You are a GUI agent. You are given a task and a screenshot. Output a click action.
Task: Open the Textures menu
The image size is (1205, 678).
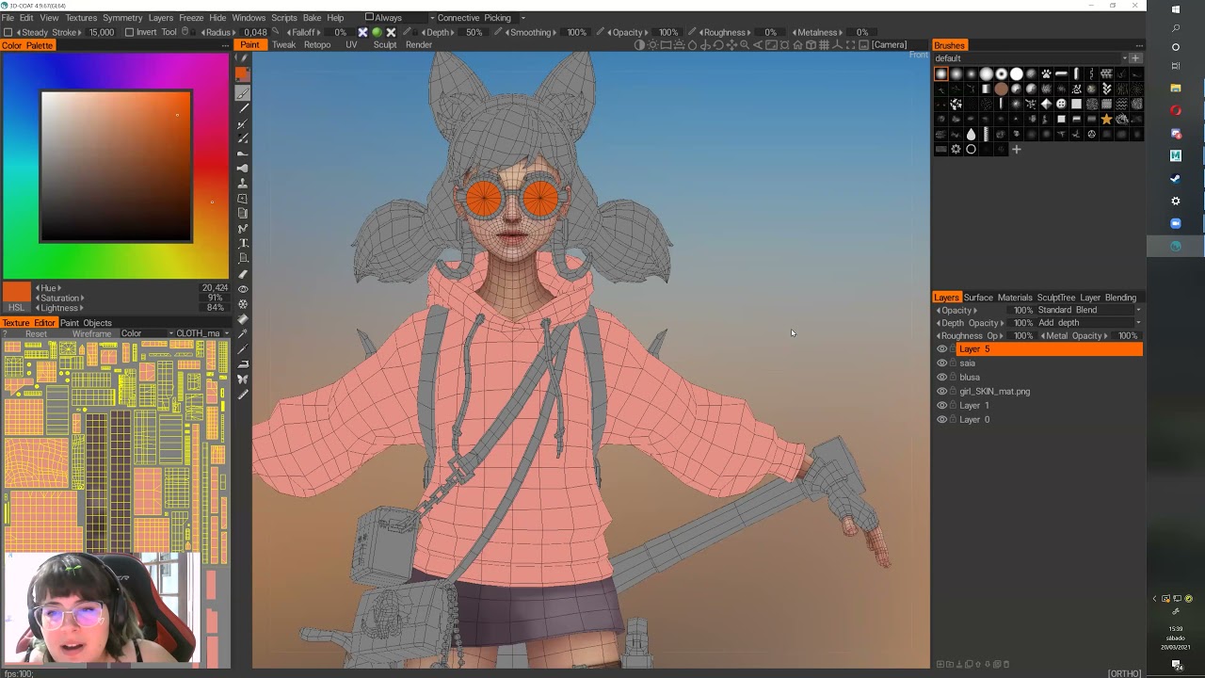tap(81, 18)
